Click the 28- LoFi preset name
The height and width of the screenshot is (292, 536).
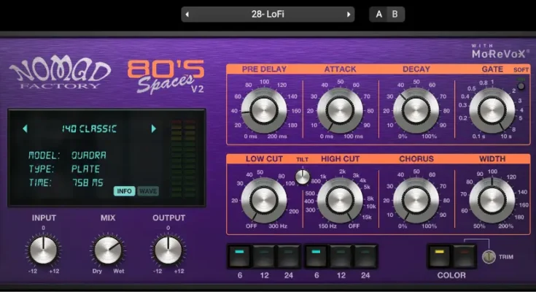[268, 14]
